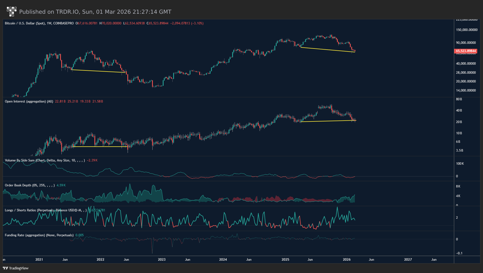Click the Open Interest (aggregation) indicator label
This screenshot has height=273, width=483.
click(x=29, y=101)
